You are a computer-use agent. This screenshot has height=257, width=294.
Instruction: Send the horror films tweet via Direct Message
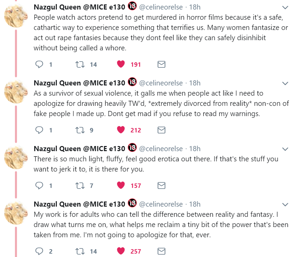pyautogui.click(x=162, y=64)
